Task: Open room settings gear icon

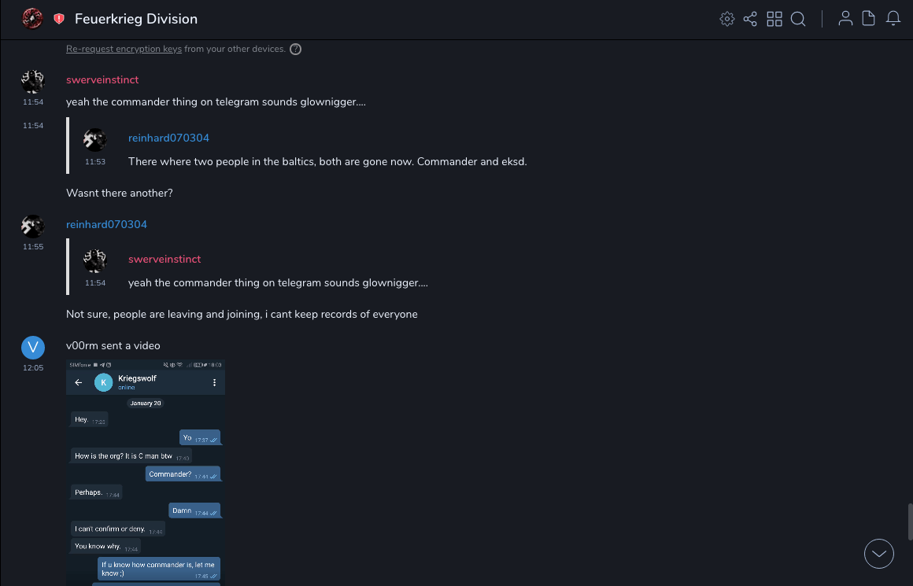Action: pyautogui.click(x=726, y=19)
